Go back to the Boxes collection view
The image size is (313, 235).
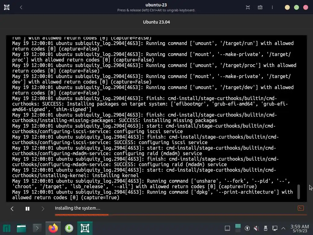[21, 7]
